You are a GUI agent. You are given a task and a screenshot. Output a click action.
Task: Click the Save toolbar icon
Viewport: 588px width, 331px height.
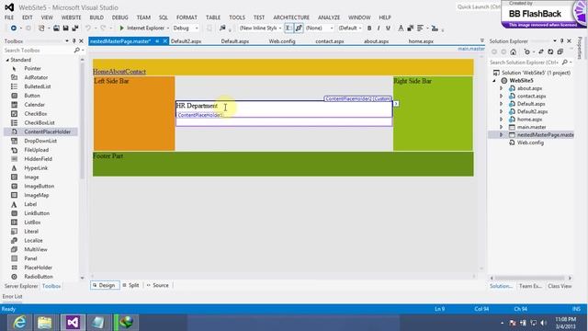[x=65, y=29]
